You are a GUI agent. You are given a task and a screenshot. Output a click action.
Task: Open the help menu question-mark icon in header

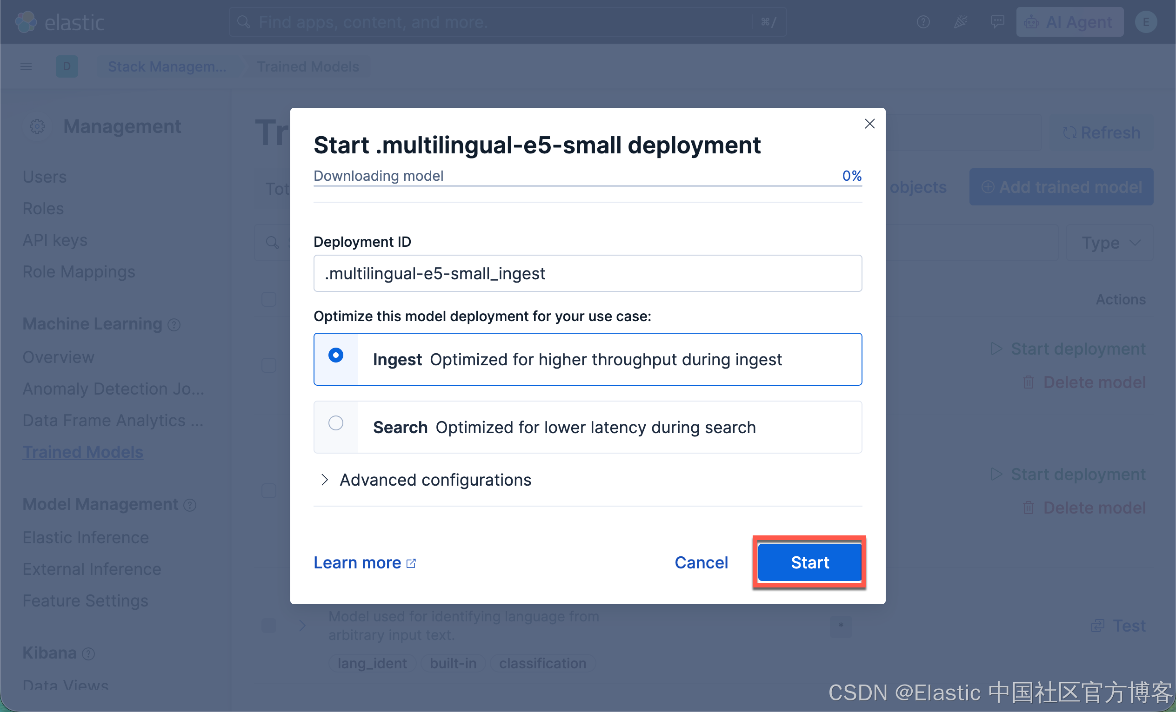point(923,22)
